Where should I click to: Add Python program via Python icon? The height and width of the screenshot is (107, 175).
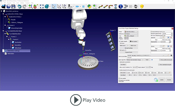pyautogui.click(x=89, y=6)
